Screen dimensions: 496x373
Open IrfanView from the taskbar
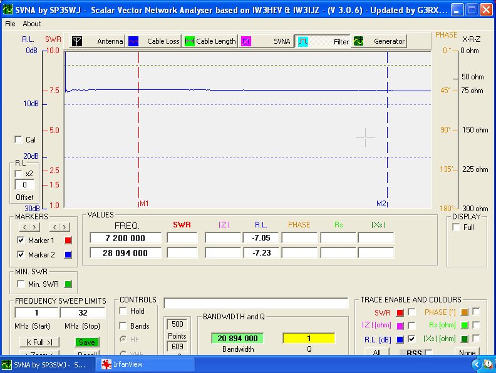point(145,365)
